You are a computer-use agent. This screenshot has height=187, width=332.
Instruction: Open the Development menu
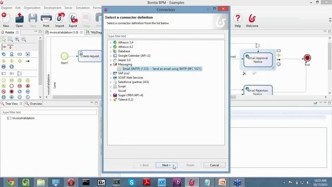(x=52, y=8)
